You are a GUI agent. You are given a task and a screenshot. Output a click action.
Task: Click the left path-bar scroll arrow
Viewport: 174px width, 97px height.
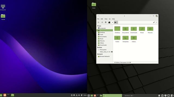112,22
